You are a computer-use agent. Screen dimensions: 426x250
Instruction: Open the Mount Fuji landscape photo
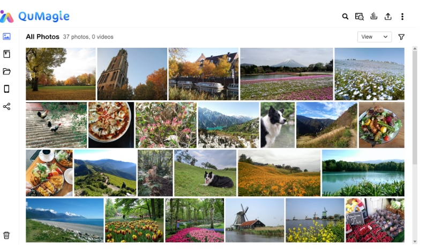click(x=286, y=74)
